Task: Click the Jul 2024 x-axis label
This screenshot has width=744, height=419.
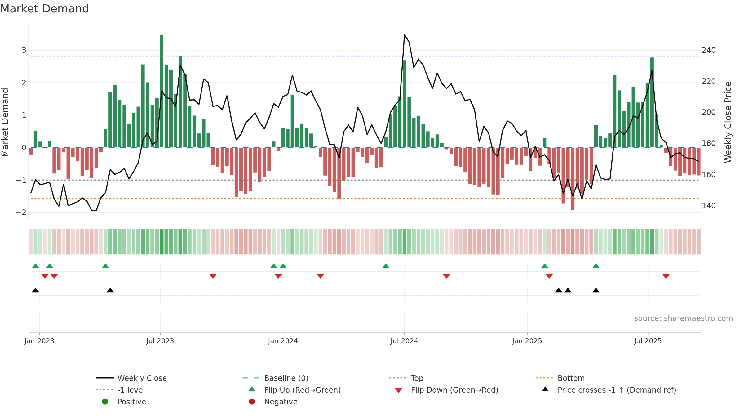Action: 404,341
